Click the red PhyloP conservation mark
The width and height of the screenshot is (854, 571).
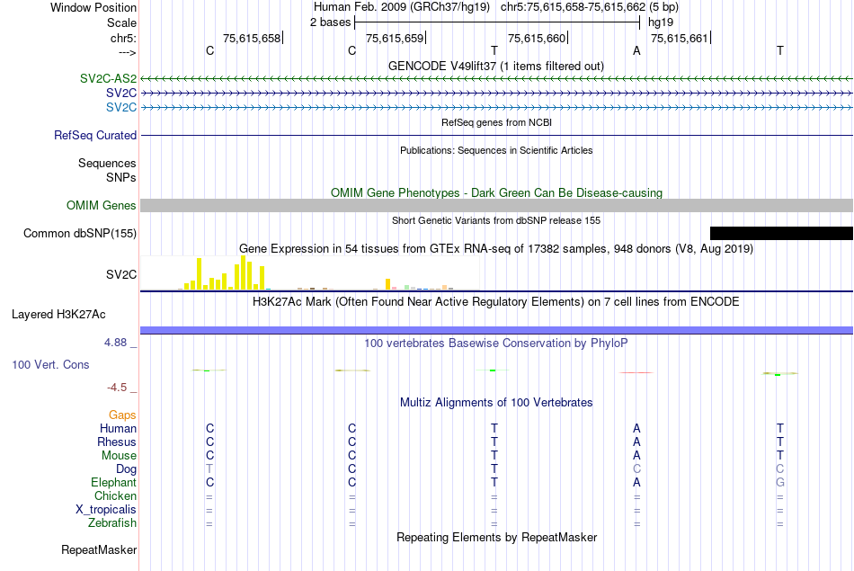click(x=636, y=372)
